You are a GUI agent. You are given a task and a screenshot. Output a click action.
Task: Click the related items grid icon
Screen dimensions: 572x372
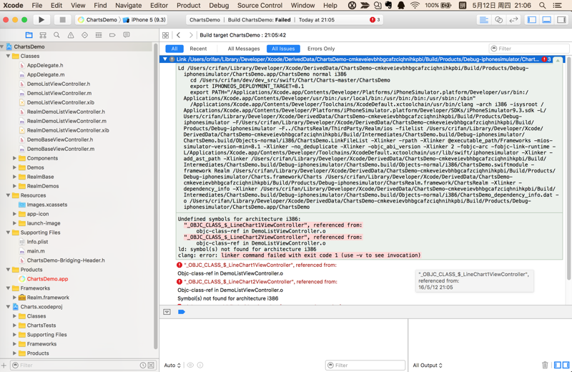165,35
